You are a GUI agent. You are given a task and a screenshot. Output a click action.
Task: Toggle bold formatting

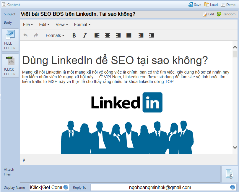[74, 35]
